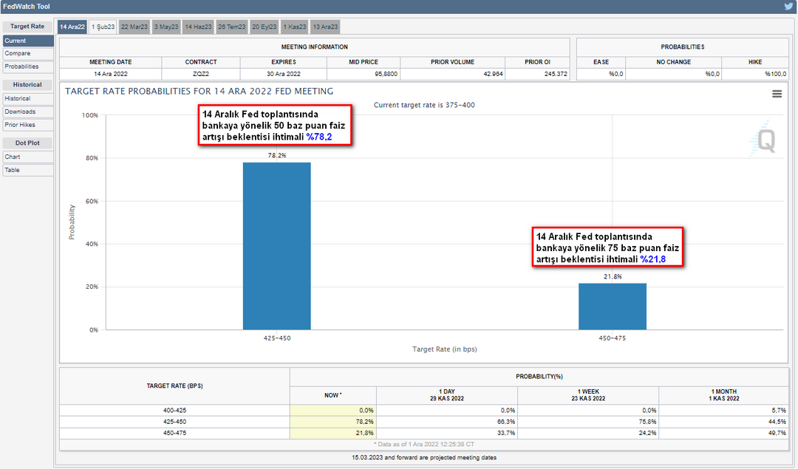798x469 pixels.
Task: Open the Downloads sidebar item
Action: coord(27,112)
